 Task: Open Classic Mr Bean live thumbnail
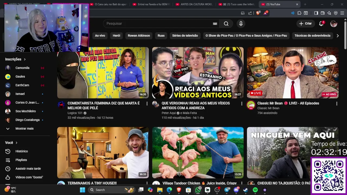293,73
